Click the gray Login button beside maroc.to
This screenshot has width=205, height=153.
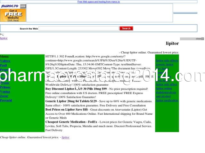point(23,6)
